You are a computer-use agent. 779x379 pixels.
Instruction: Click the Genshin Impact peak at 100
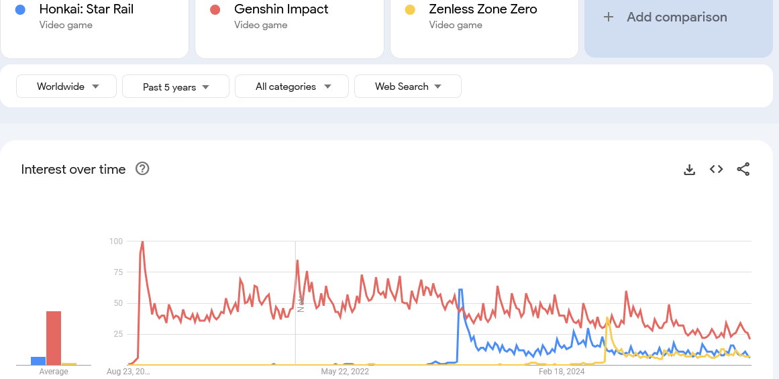(142, 241)
